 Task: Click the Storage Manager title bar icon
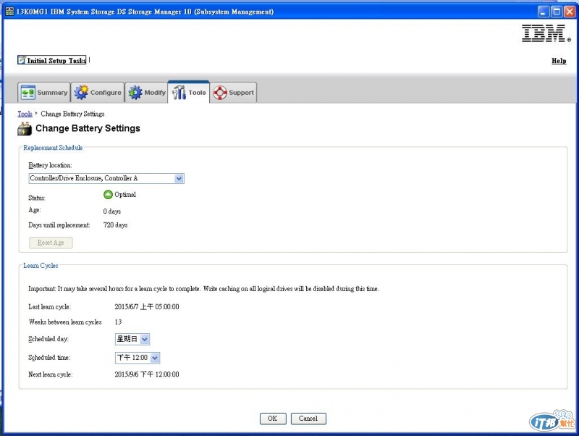(x=9, y=12)
